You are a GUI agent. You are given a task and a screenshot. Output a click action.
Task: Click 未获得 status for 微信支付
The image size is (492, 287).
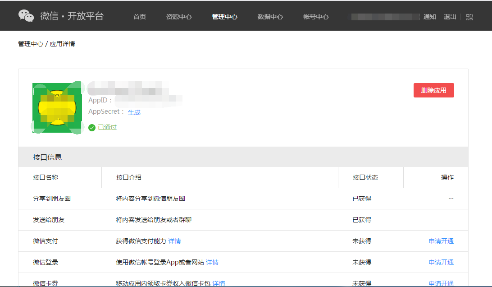(362, 241)
